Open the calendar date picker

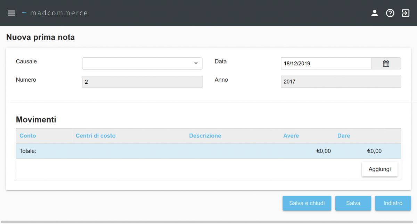pyautogui.click(x=386, y=64)
